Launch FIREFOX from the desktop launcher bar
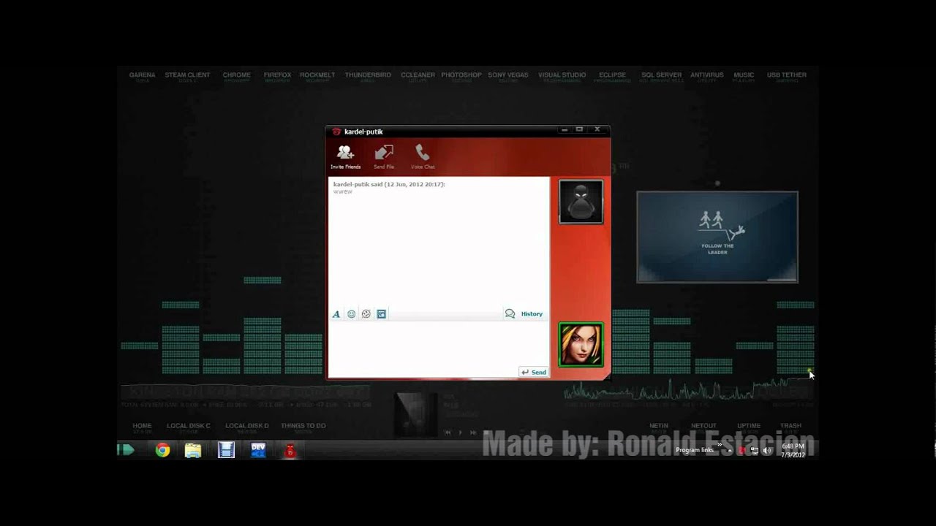The height and width of the screenshot is (526, 936). pos(278,75)
